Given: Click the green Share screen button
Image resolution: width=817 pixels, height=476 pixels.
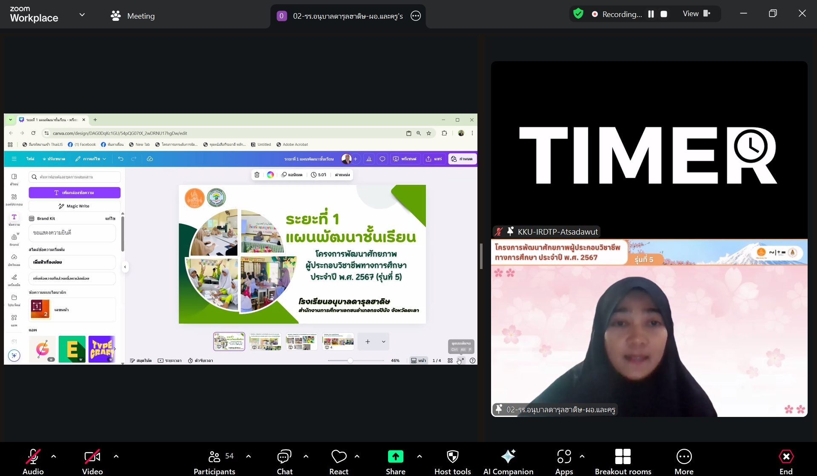Looking at the screenshot, I should [x=395, y=457].
